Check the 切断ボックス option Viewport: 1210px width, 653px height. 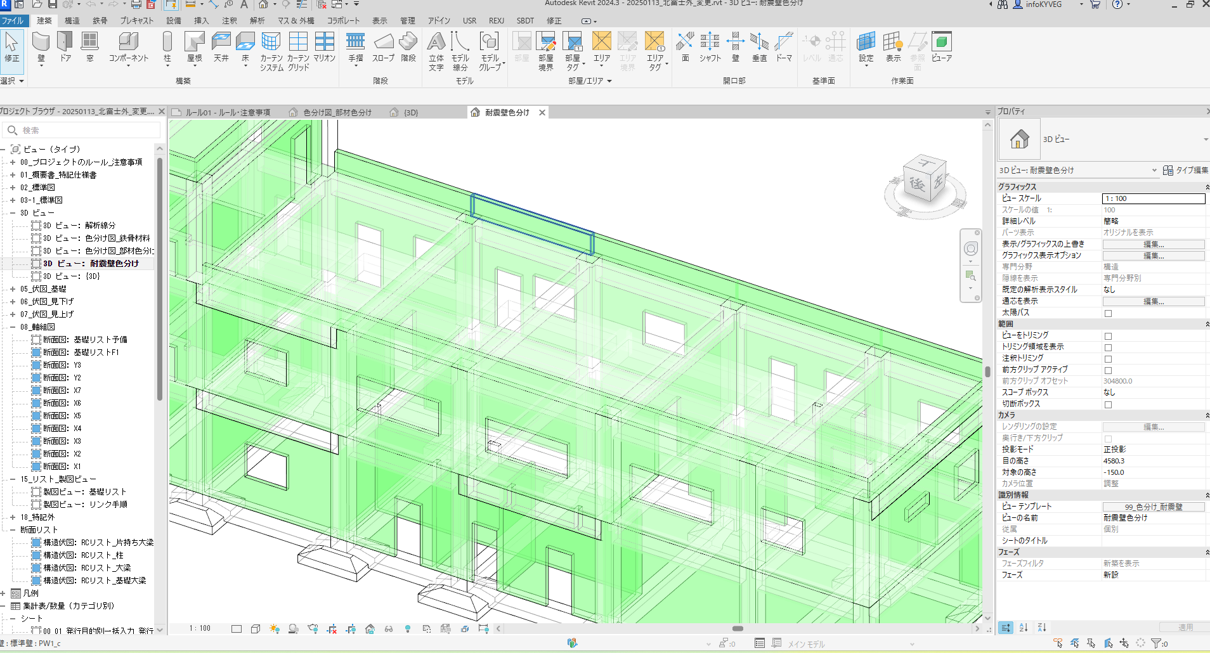click(x=1108, y=404)
